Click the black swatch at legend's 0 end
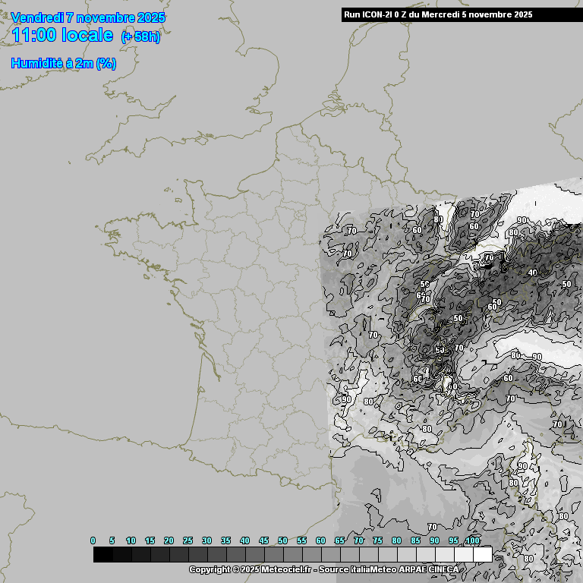Image resolution: width=583 pixels, height=583 pixels. tap(103, 555)
